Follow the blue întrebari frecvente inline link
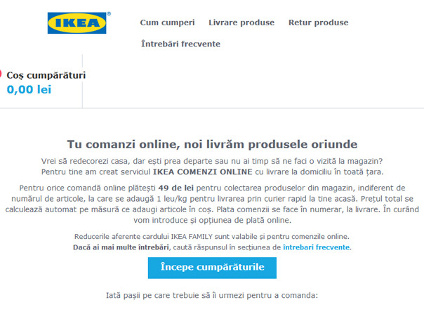The height and width of the screenshot is (319, 424). pos(316,247)
